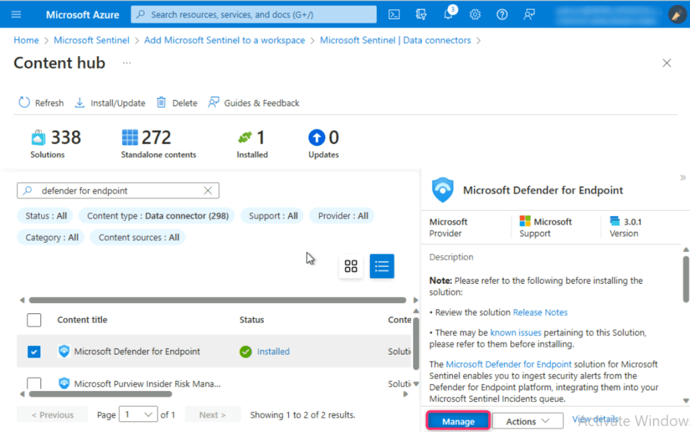Open the notifications bell icon
The image size is (690, 432).
pos(449,14)
